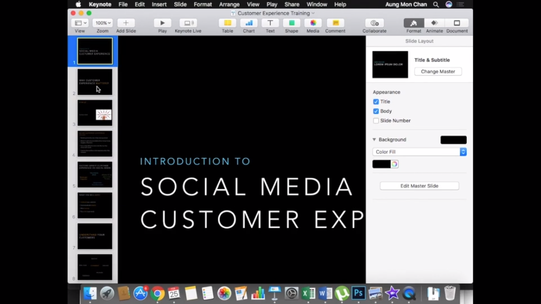
Task: Open the Keynote menu
Action: tap(100, 4)
